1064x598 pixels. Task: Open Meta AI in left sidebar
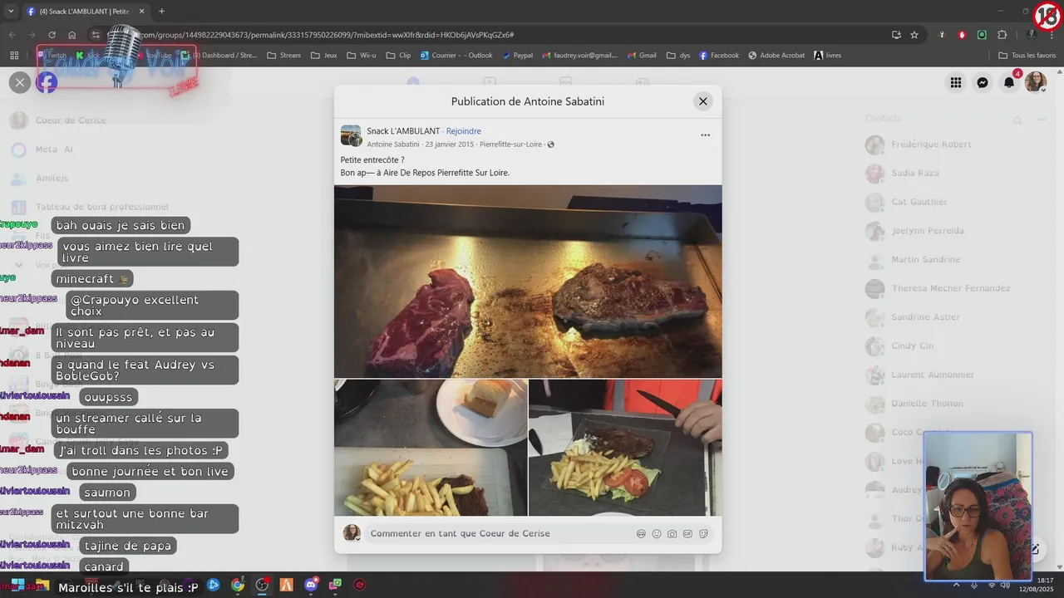pos(54,149)
